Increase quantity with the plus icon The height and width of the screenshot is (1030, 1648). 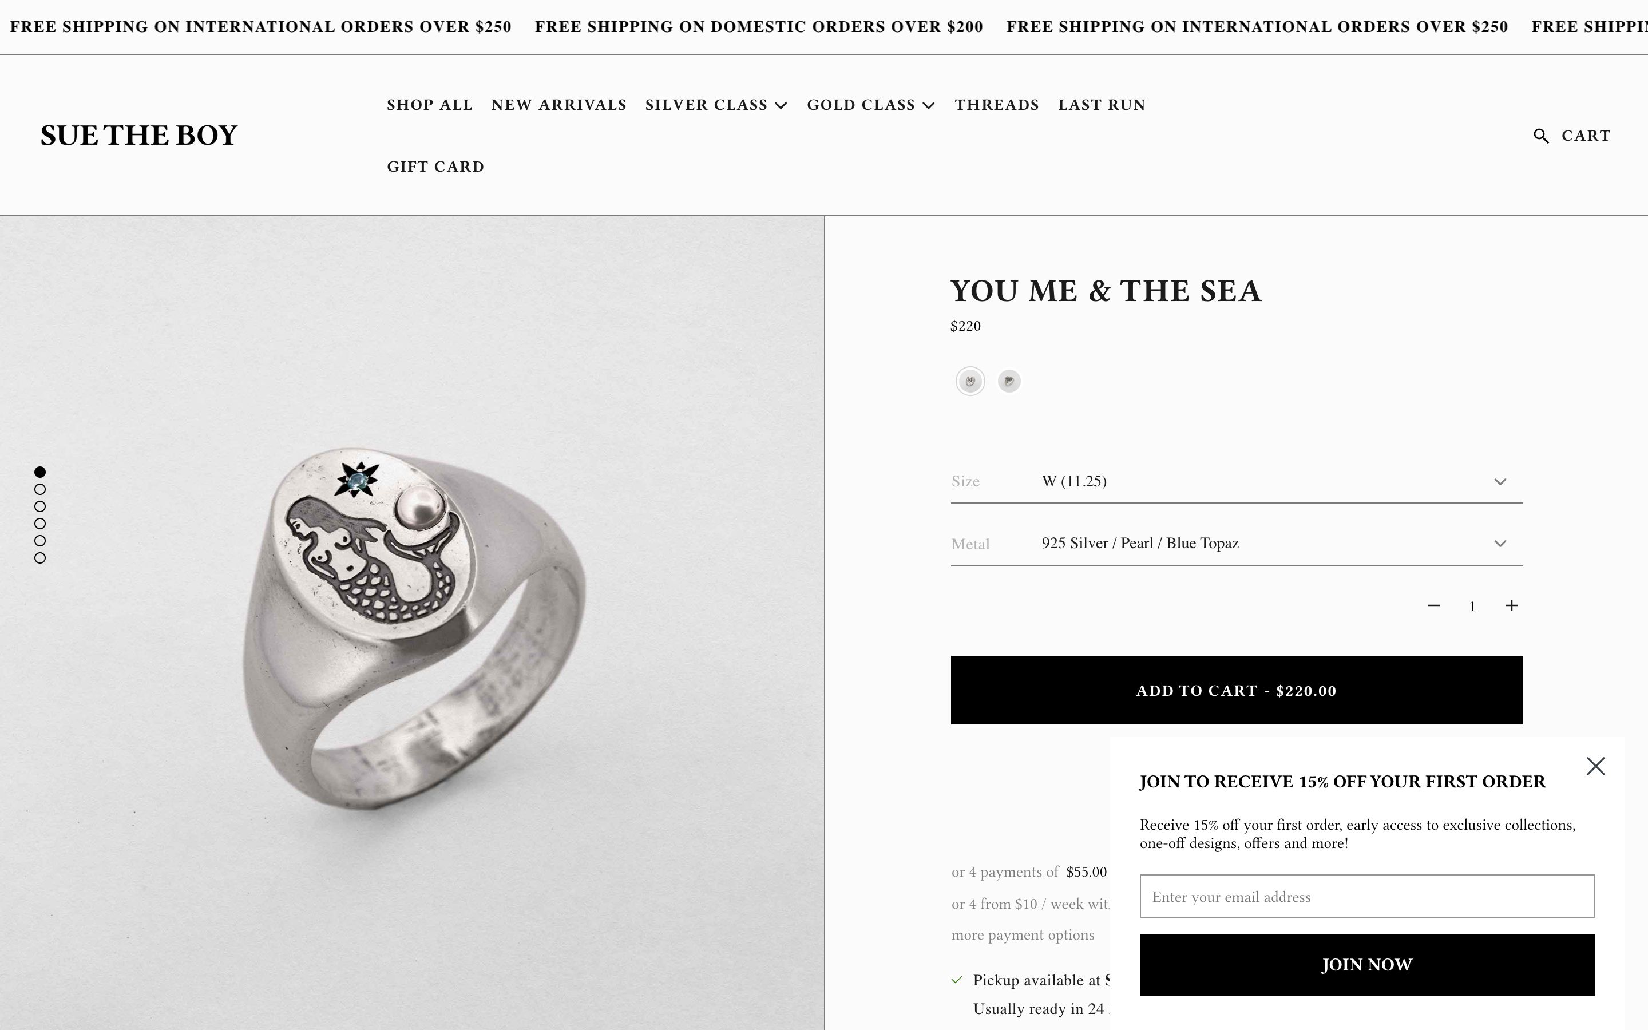click(x=1511, y=605)
